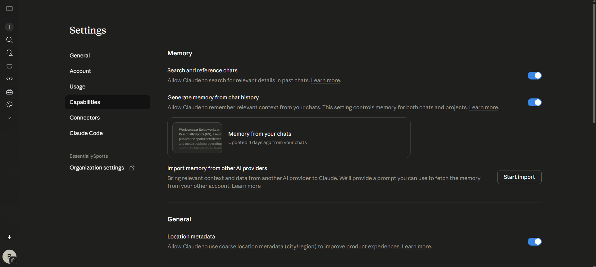
Task: Open the projects stack icon in sidebar
Action: point(9,66)
